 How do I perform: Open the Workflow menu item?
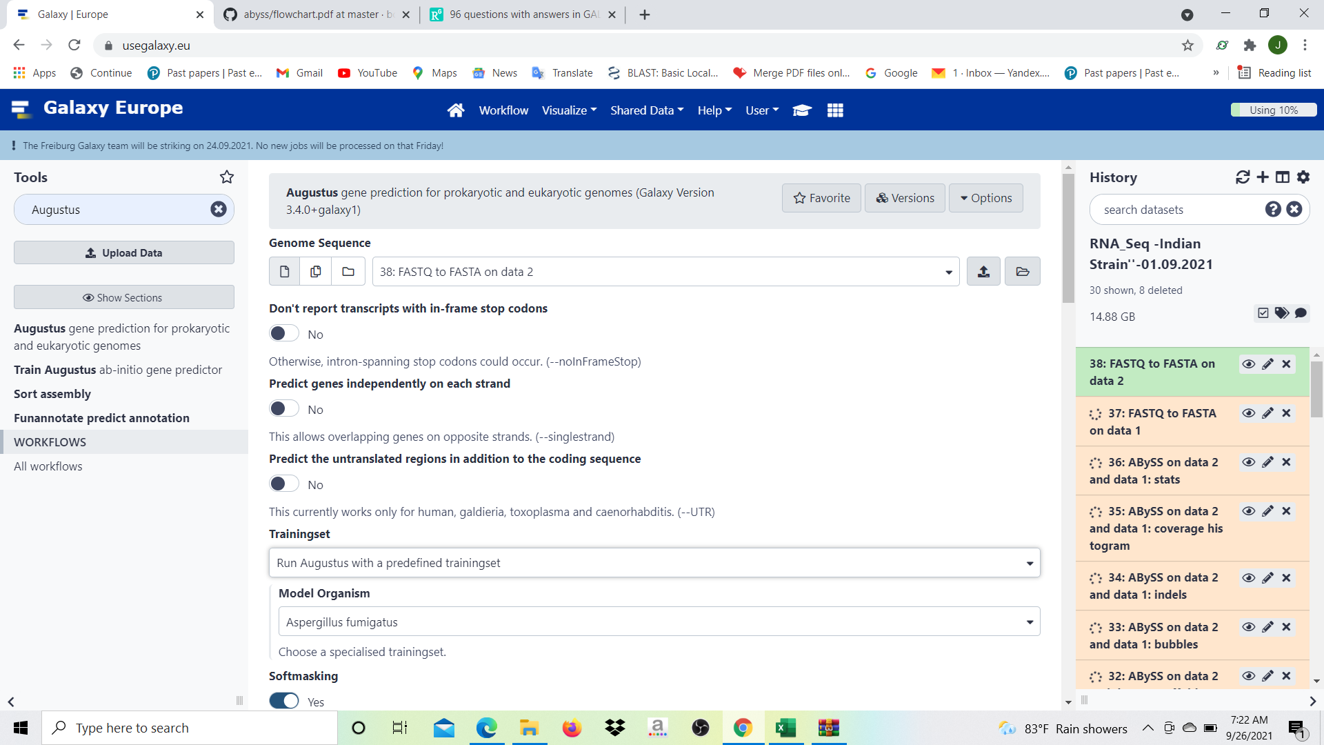tap(503, 110)
